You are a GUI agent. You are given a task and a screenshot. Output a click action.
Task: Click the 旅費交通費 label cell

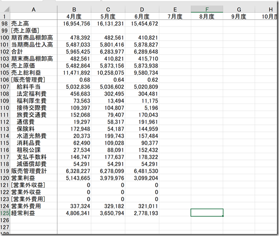coord(34,115)
